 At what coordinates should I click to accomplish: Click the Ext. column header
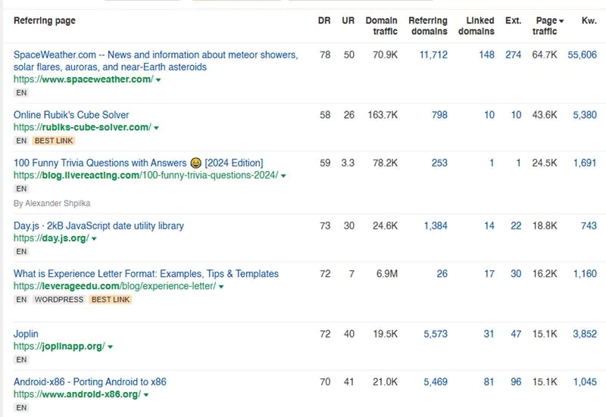(x=514, y=20)
